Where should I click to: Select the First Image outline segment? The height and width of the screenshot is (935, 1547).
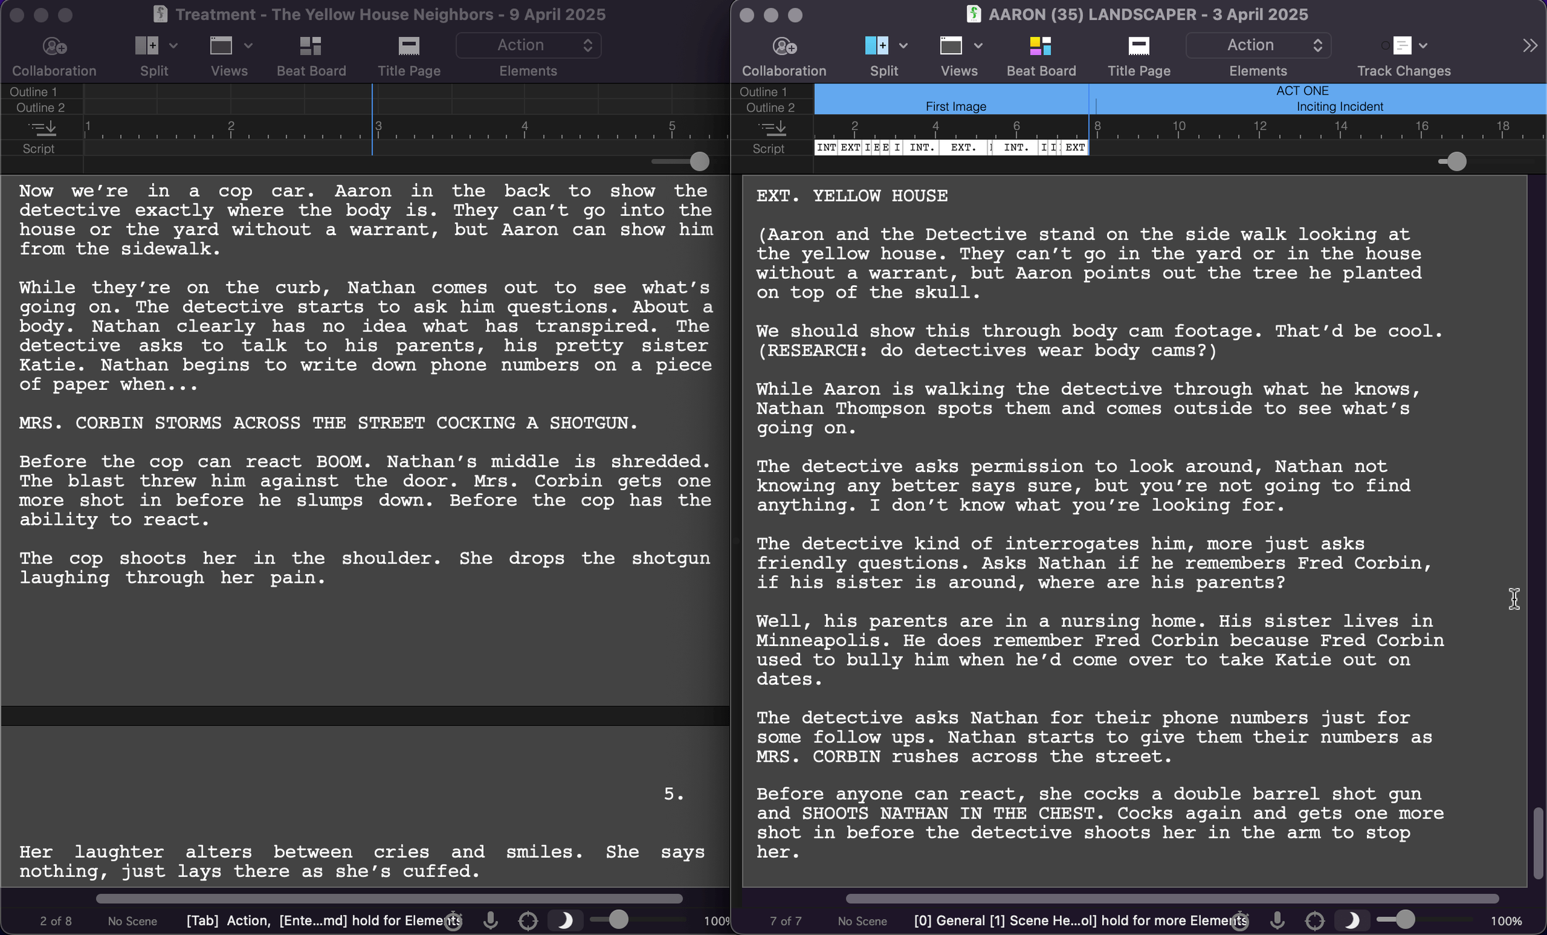pos(955,107)
